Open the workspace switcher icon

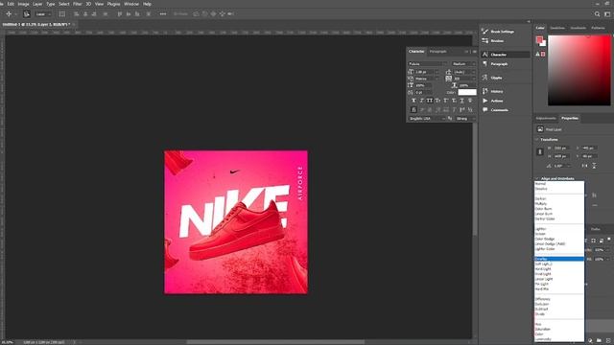click(x=607, y=14)
